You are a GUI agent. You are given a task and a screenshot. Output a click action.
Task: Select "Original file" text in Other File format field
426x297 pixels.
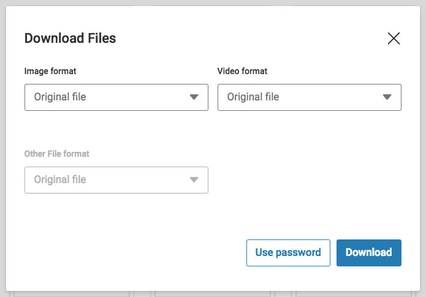click(60, 179)
